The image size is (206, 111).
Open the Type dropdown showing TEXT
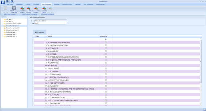click(x=66, y=23)
